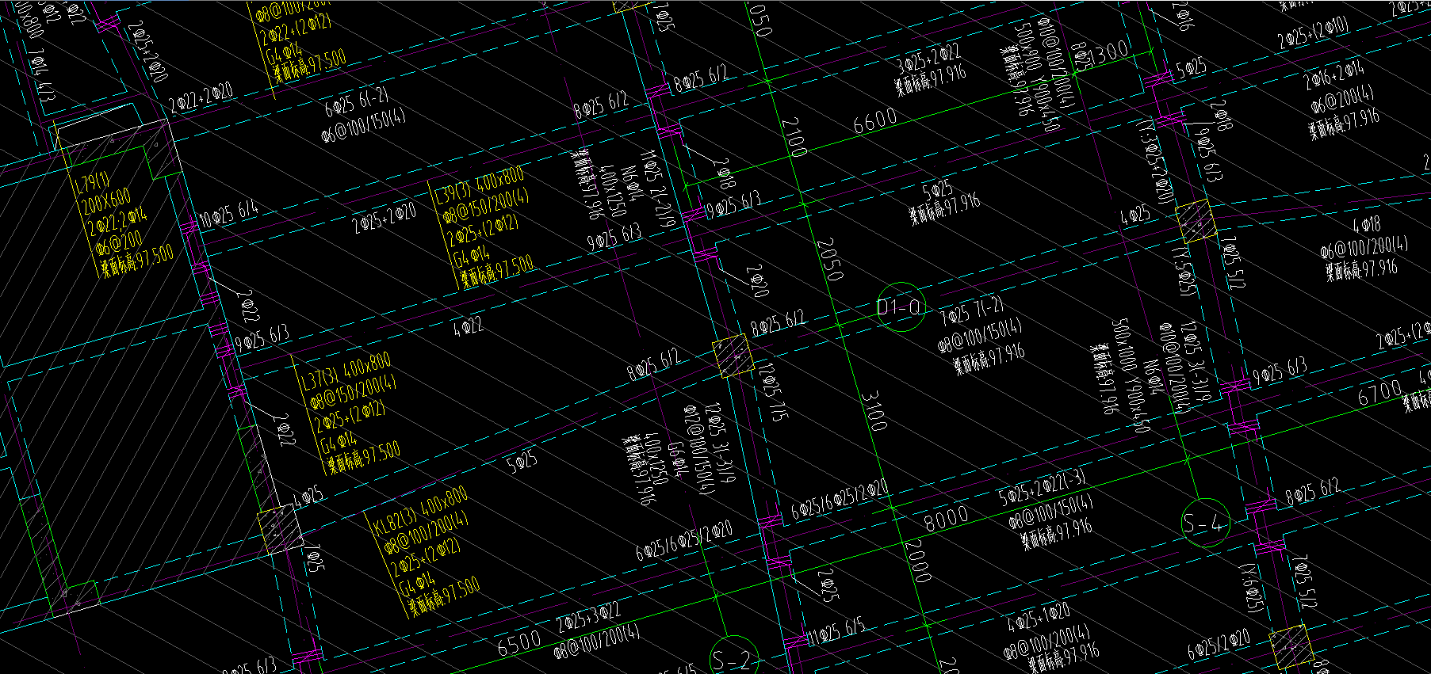1431x674 pixels.
Task: Pick the L39(3) 400x800 beam label
Action: [x=478, y=186]
